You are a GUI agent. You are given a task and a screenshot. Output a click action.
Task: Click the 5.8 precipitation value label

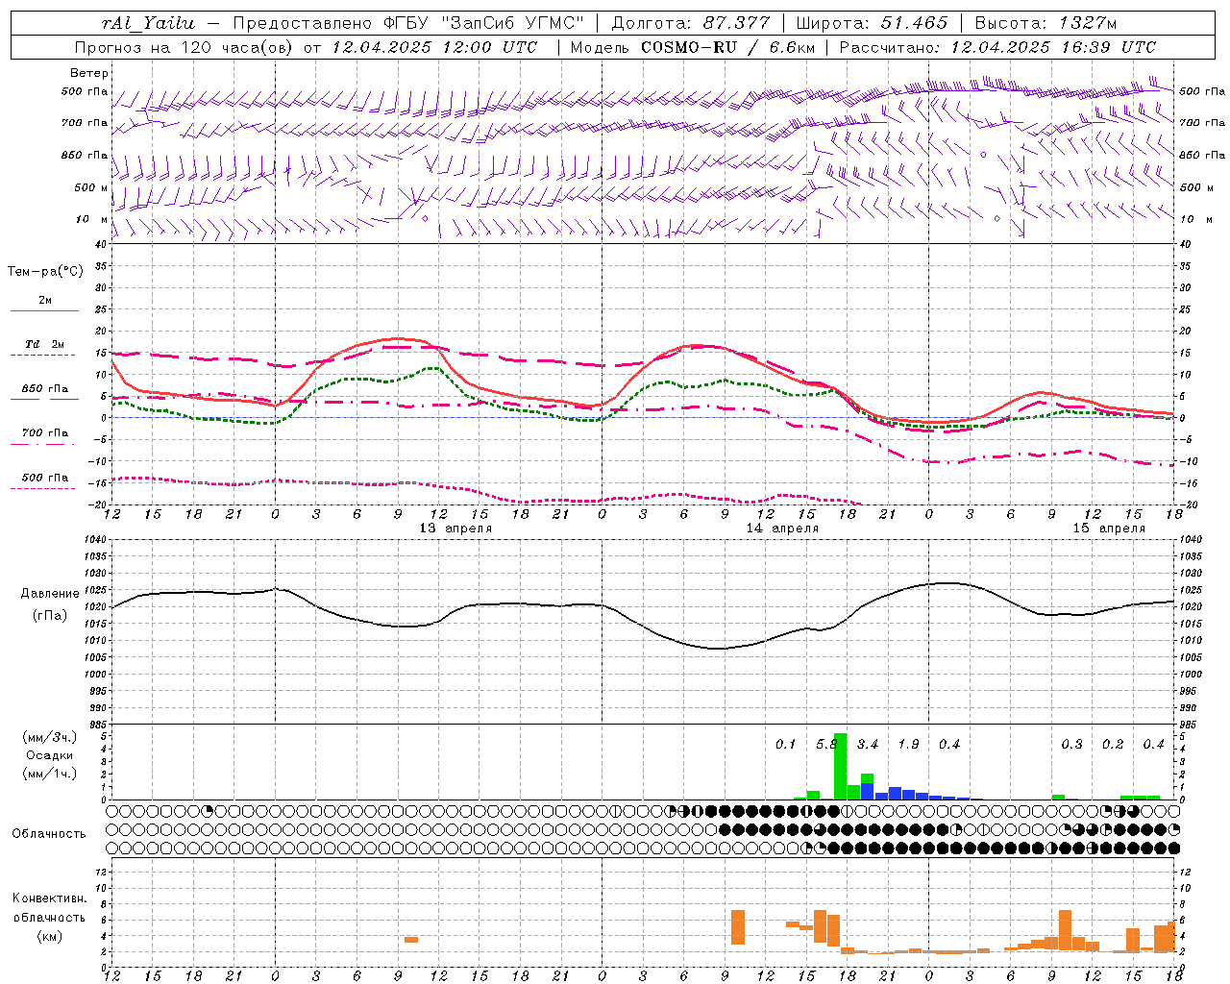[x=826, y=745]
